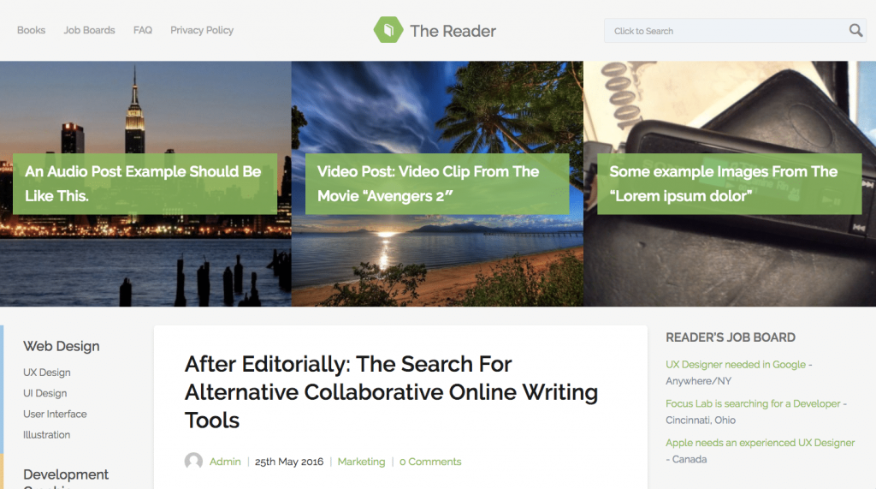
Task: Select UX Design category in sidebar
Action: point(47,373)
